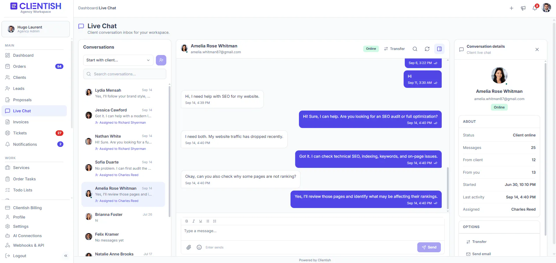The image size is (556, 263).
Task: Toggle italic formatting in message editor
Action: (194, 221)
